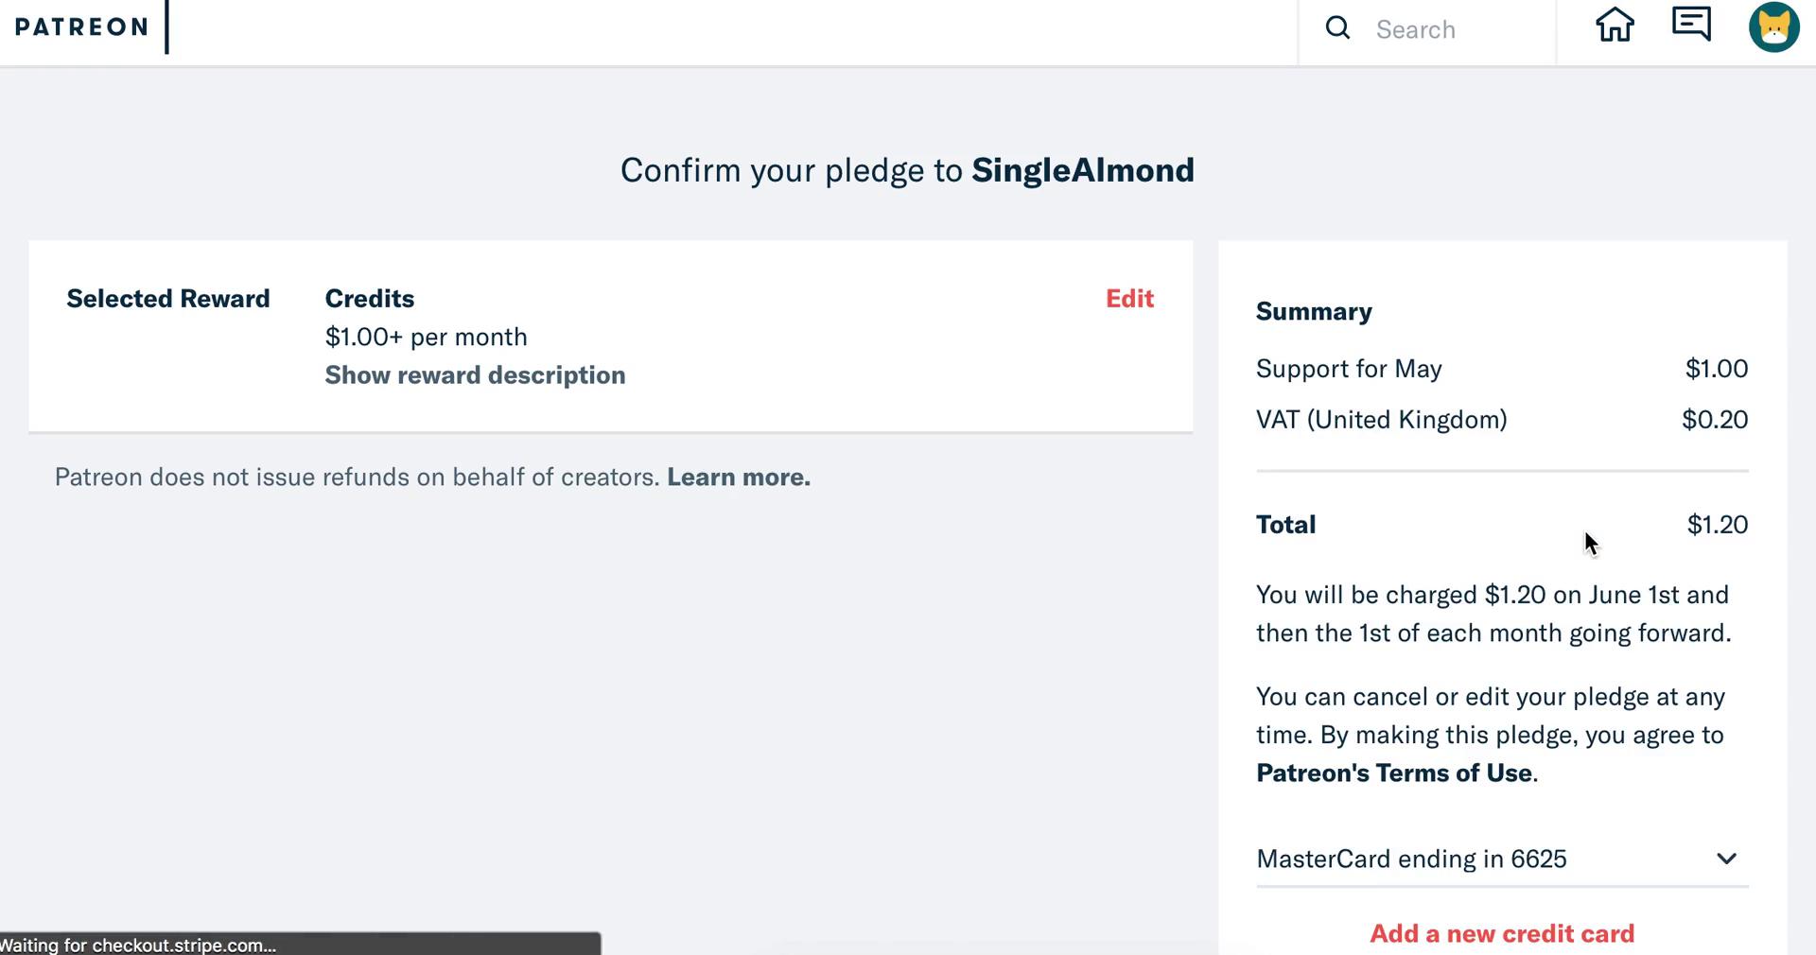Expand the card selection chevron
Image resolution: width=1816 pixels, height=955 pixels.
1726,859
